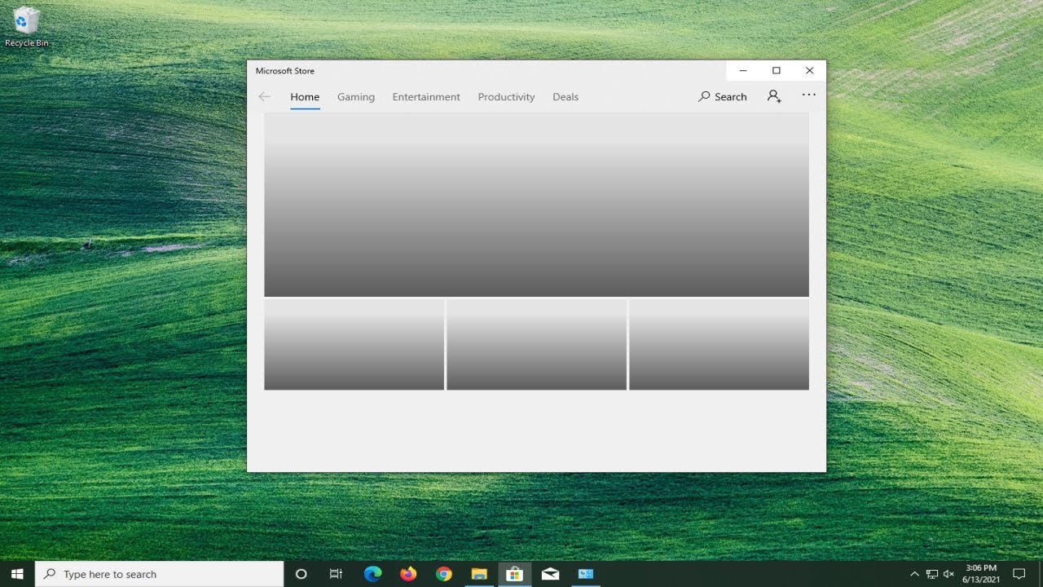Switch to the Gaming tab

coord(356,96)
